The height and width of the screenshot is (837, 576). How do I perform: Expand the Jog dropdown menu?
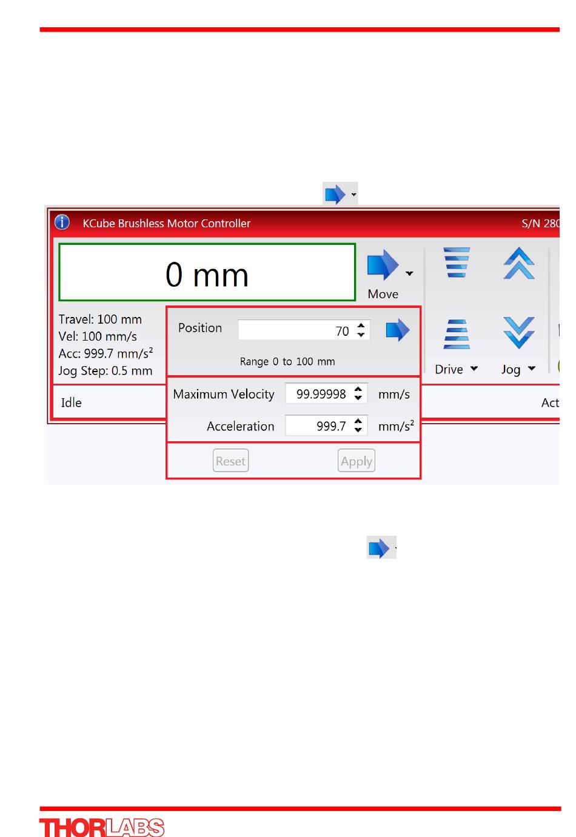(x=532, y=368)
